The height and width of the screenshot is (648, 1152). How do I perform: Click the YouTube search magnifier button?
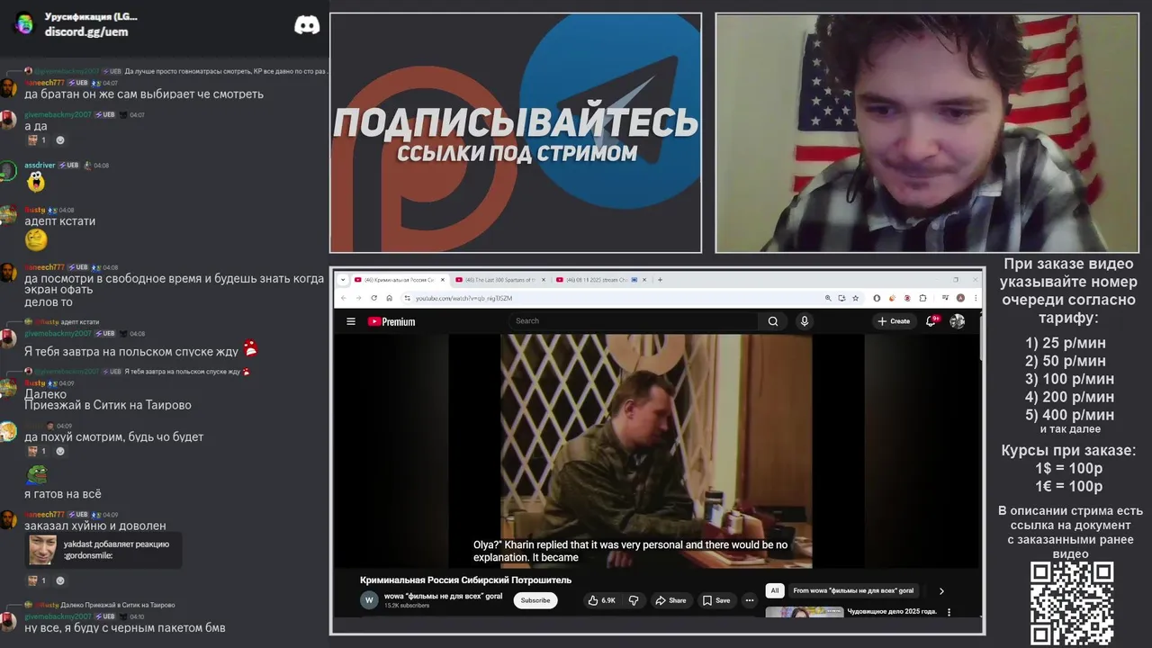point(772,321)
